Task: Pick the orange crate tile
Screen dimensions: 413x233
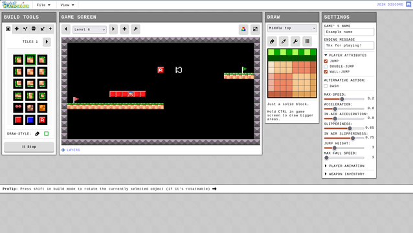Action: point(42,107)
